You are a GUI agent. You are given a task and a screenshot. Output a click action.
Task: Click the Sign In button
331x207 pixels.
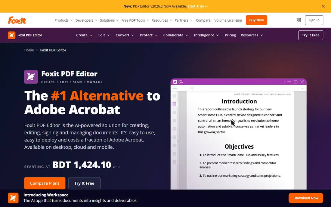(314, 20)
